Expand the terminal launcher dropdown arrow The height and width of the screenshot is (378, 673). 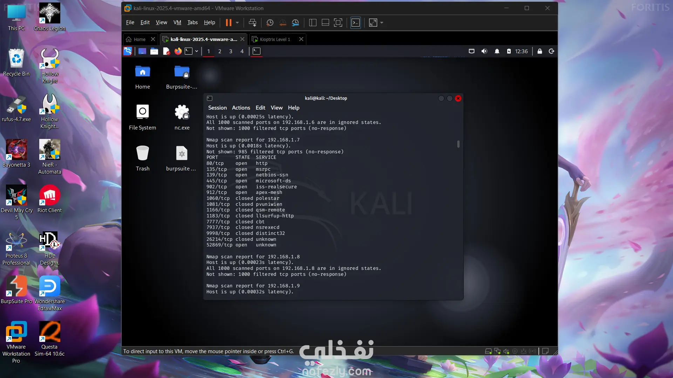(197, 51)
